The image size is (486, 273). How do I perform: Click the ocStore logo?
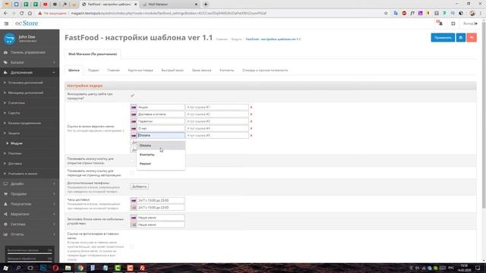(x=27, y=24)
